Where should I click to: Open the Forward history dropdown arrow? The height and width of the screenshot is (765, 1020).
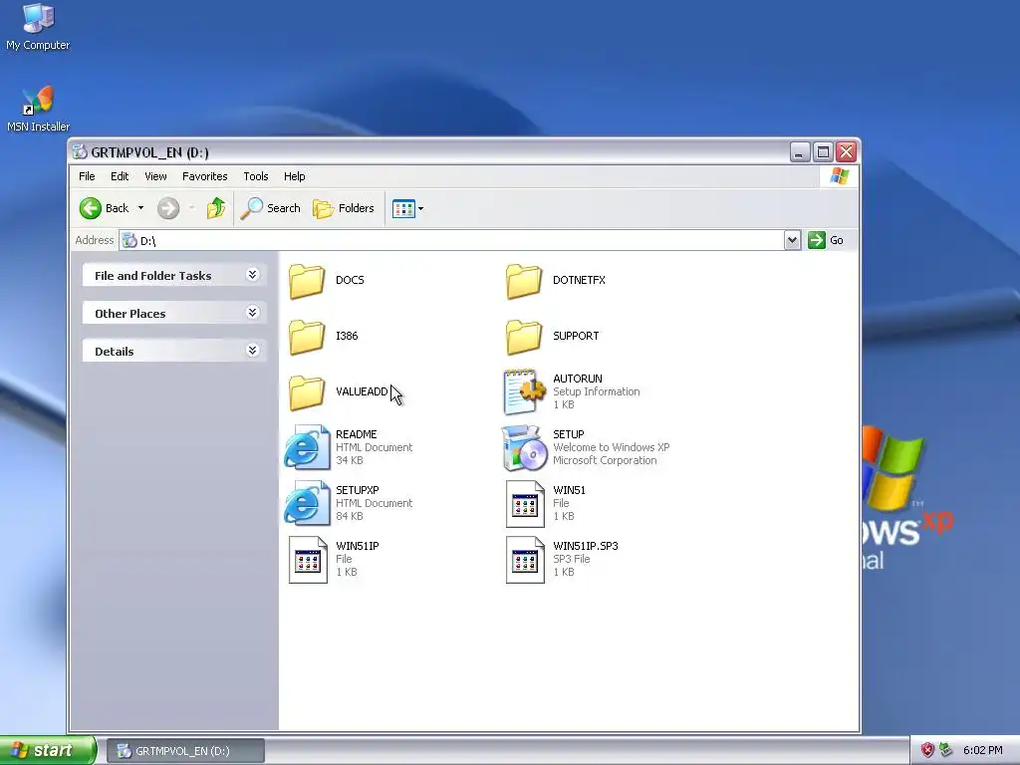pyautogui.click(x=192, y=208)
